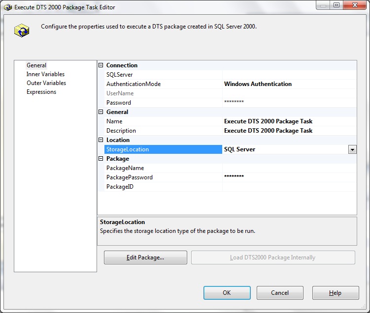Image resolution: width=370 pixels, height=313 pixels.
Task: Select the Password property label
Action: pos(118,103)
